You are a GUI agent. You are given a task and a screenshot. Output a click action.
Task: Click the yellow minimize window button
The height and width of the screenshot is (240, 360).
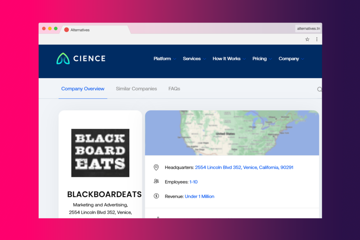pos(50,29)
